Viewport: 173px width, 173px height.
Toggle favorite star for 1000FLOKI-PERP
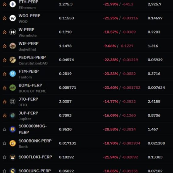(x=4, y=157)
